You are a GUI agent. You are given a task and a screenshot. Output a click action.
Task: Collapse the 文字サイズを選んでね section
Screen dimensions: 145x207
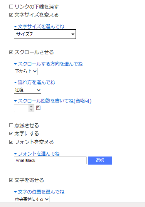[39, 27]
